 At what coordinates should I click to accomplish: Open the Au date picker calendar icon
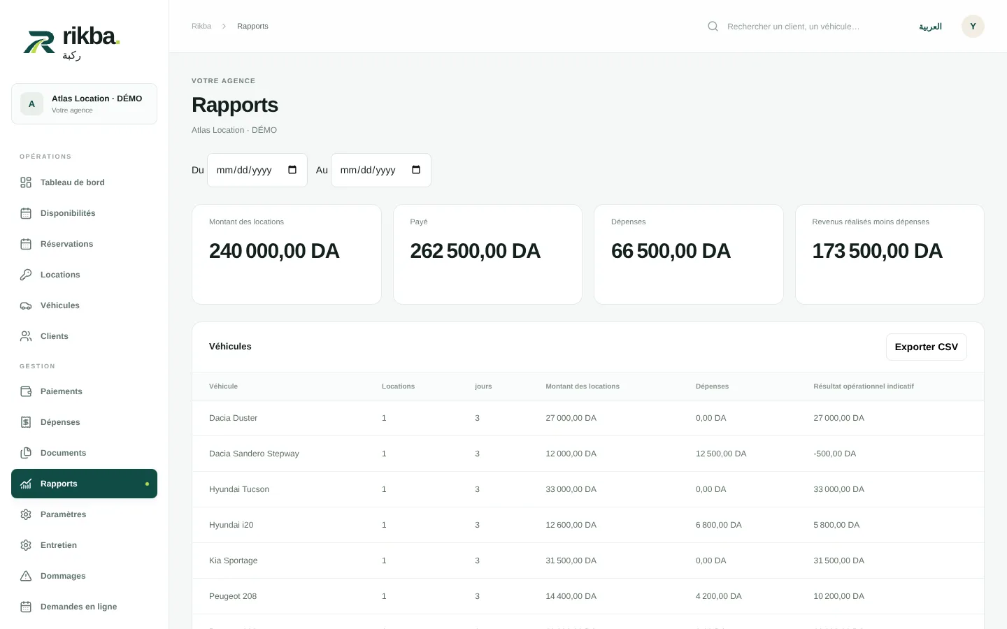coord(416,170)
